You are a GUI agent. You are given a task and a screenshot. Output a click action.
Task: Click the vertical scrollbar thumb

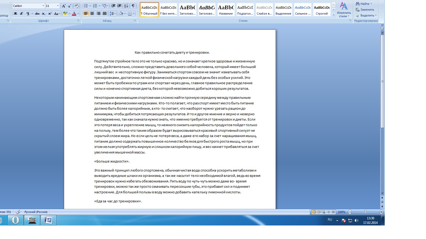pyautogui.click(x=382, y=81)
